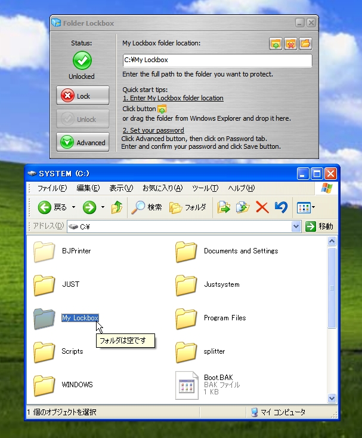Click the drive icon in Explorer title bar
The image size is (362, 438).
pyautogui.click(x=32, y=173)
